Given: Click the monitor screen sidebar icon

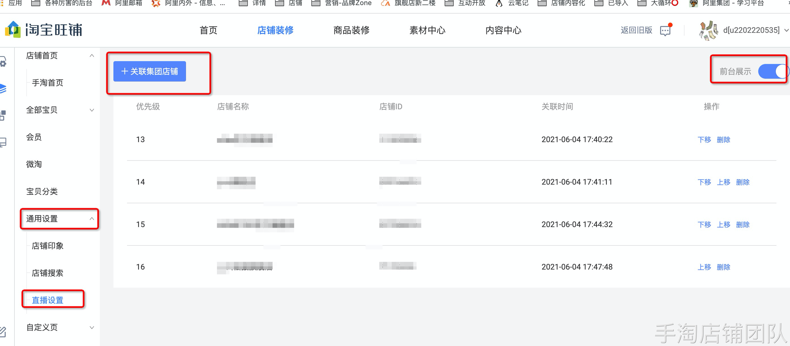Looking at the screenshot, I should pyautogui.click(x=3, y=142).
